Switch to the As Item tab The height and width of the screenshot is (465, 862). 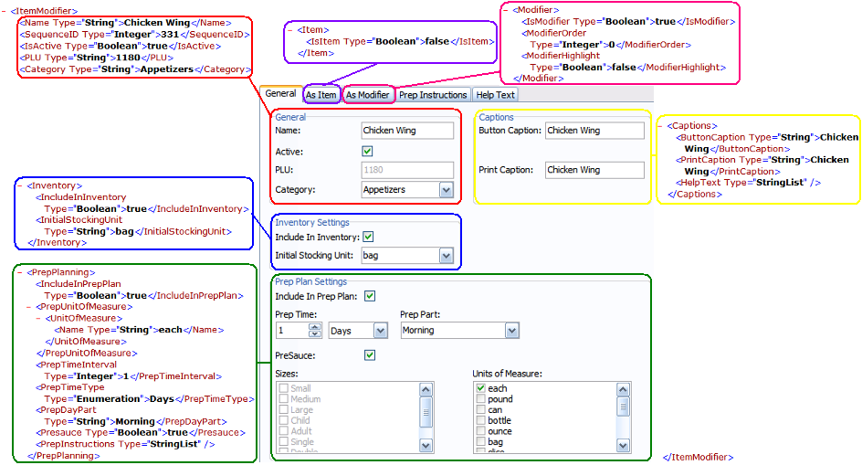pos(321,94)
